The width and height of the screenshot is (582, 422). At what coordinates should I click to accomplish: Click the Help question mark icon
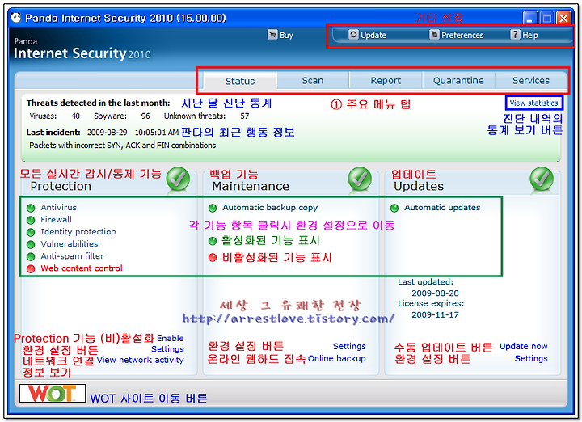tap(515, 35)
